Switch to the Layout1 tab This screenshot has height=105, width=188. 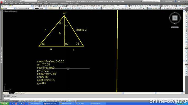point(17,93)
